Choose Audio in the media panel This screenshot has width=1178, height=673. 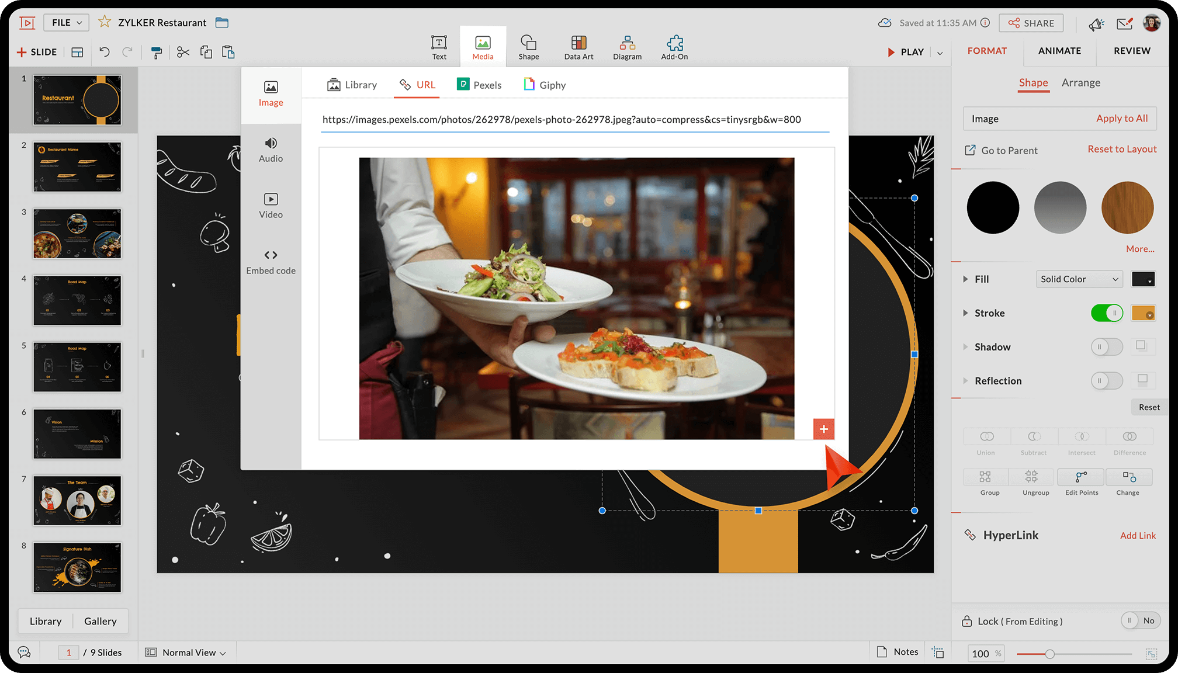[x=271, y=150]
